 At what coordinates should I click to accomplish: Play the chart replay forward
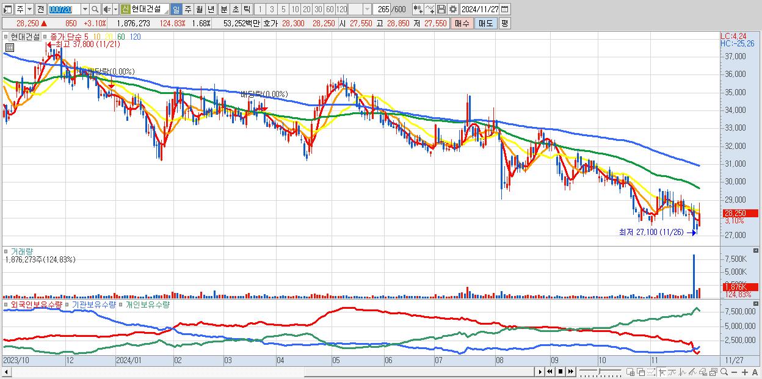[540, 371]
